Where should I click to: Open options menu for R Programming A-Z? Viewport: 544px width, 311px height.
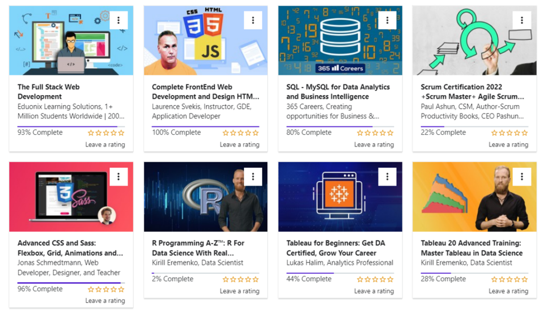point(253,176)
